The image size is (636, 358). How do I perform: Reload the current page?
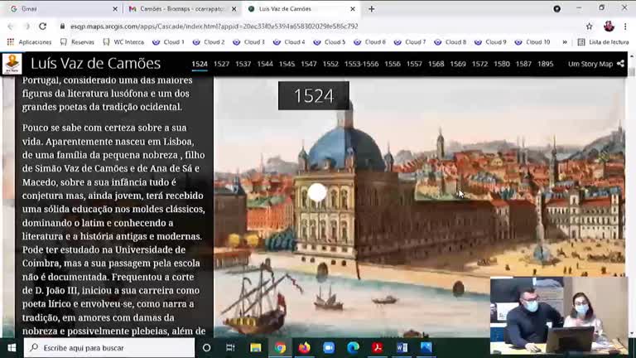(x=42, y=27)
